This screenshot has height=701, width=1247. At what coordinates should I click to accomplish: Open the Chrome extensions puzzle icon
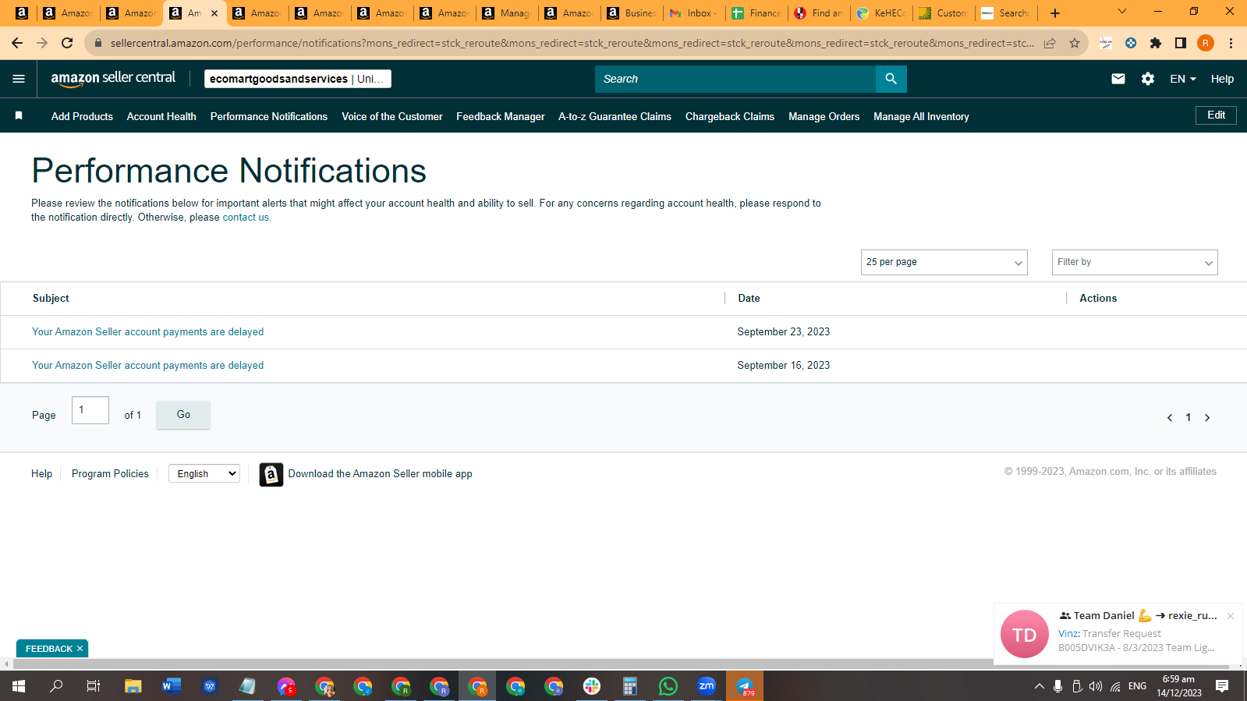coord(1156,43)
